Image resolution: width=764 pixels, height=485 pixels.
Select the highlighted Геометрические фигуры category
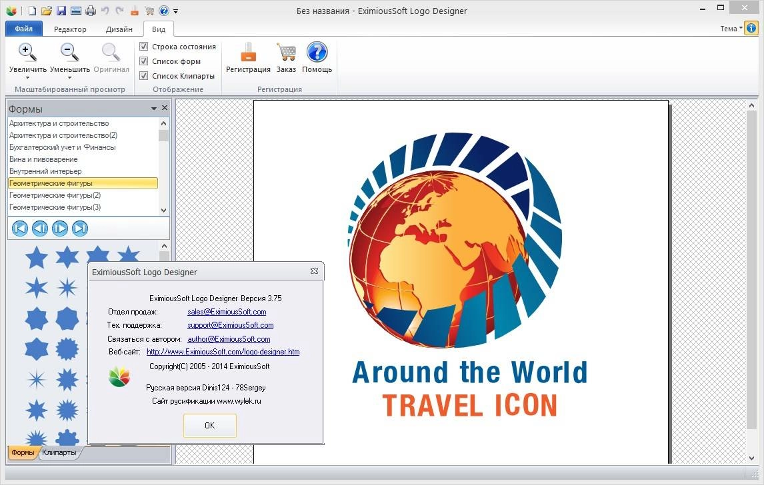point(83,183)
